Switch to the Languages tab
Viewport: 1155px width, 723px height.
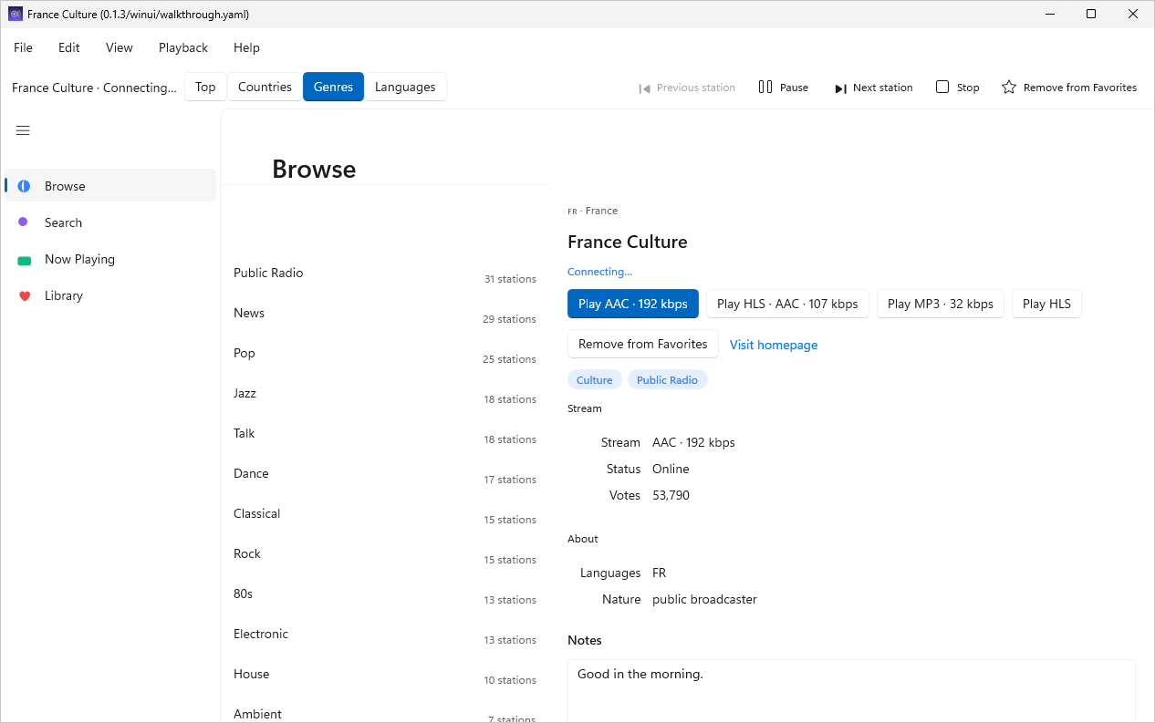coord(405,87)
